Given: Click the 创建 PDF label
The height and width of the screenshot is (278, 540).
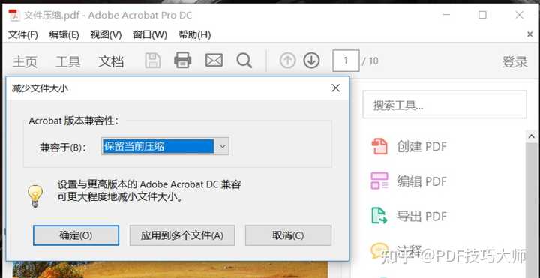Looking at the screenshot, I should point(421,147).
